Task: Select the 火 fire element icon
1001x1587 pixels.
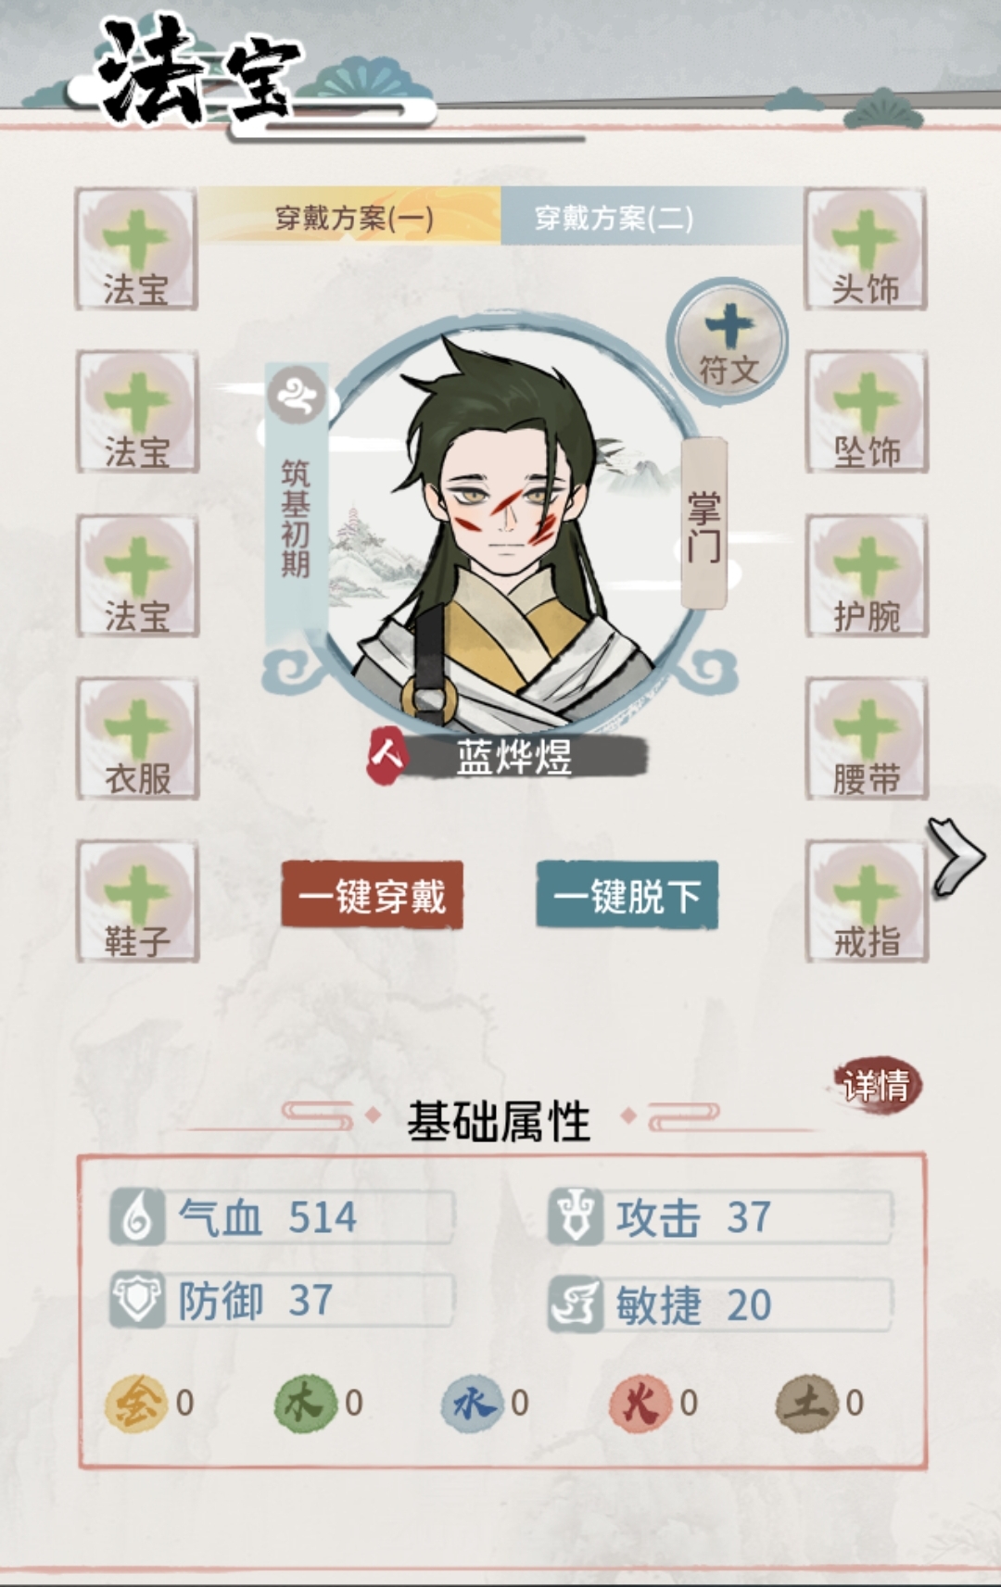Action: click(x=640, y=1403)
